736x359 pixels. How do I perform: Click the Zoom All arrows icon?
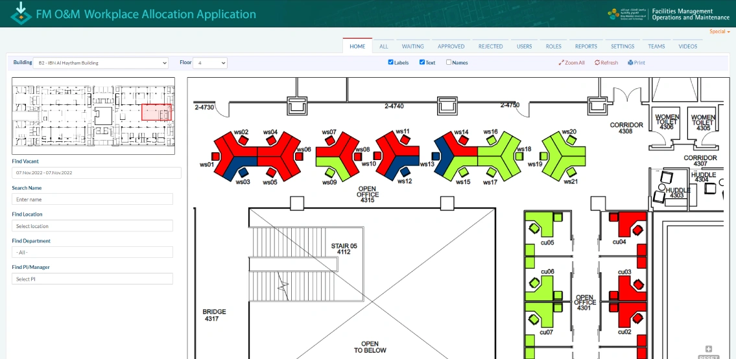click(x=561, y=63)
